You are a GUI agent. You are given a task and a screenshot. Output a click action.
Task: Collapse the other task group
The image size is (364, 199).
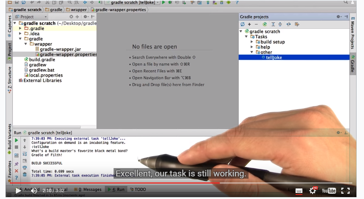tap(252, 52)
